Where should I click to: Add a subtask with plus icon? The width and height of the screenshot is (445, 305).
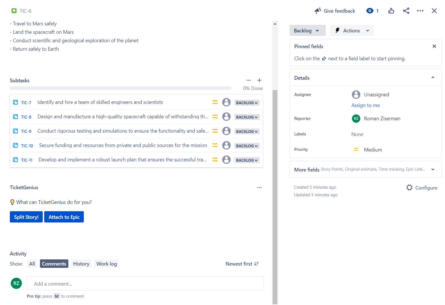[259, 80]
